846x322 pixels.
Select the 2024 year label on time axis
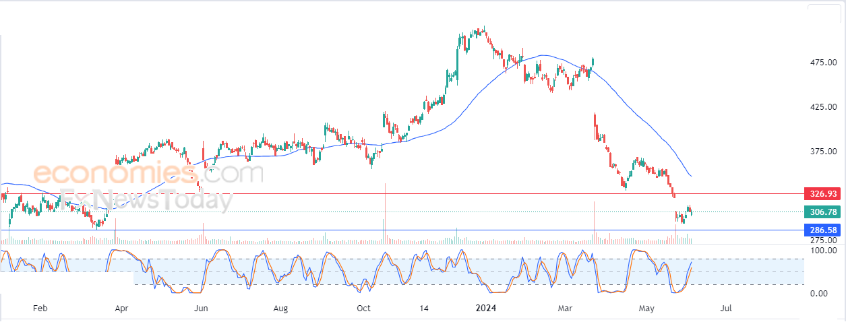point(486,309)
